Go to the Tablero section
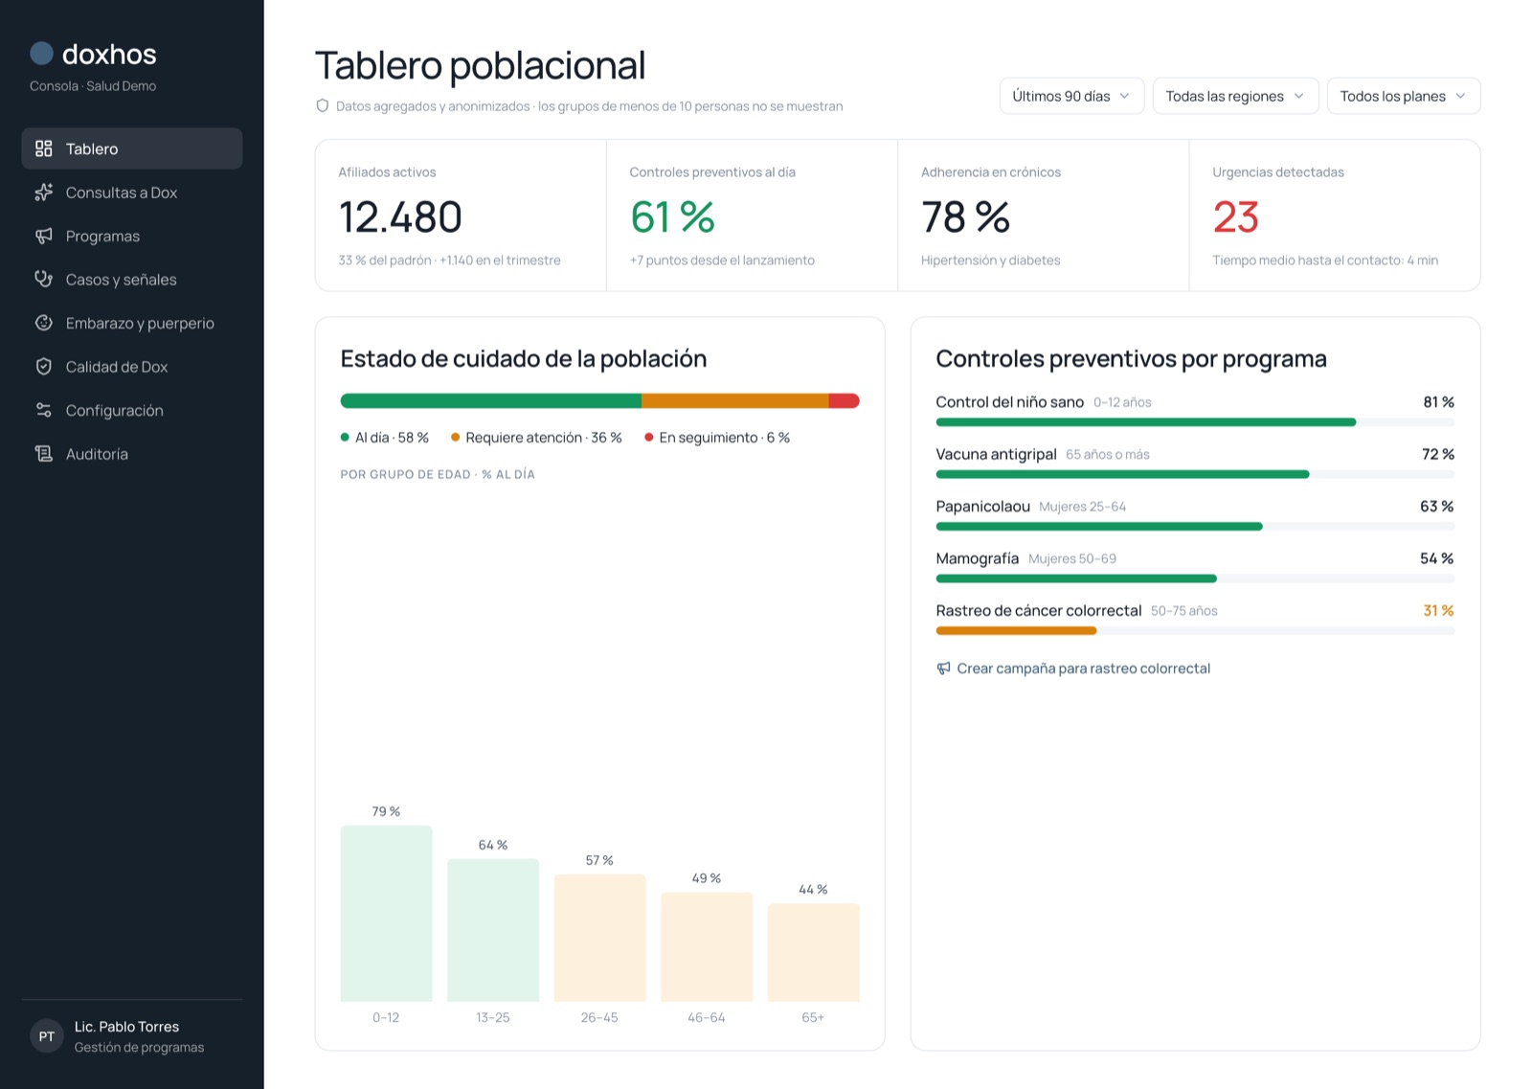 [132, 148]
